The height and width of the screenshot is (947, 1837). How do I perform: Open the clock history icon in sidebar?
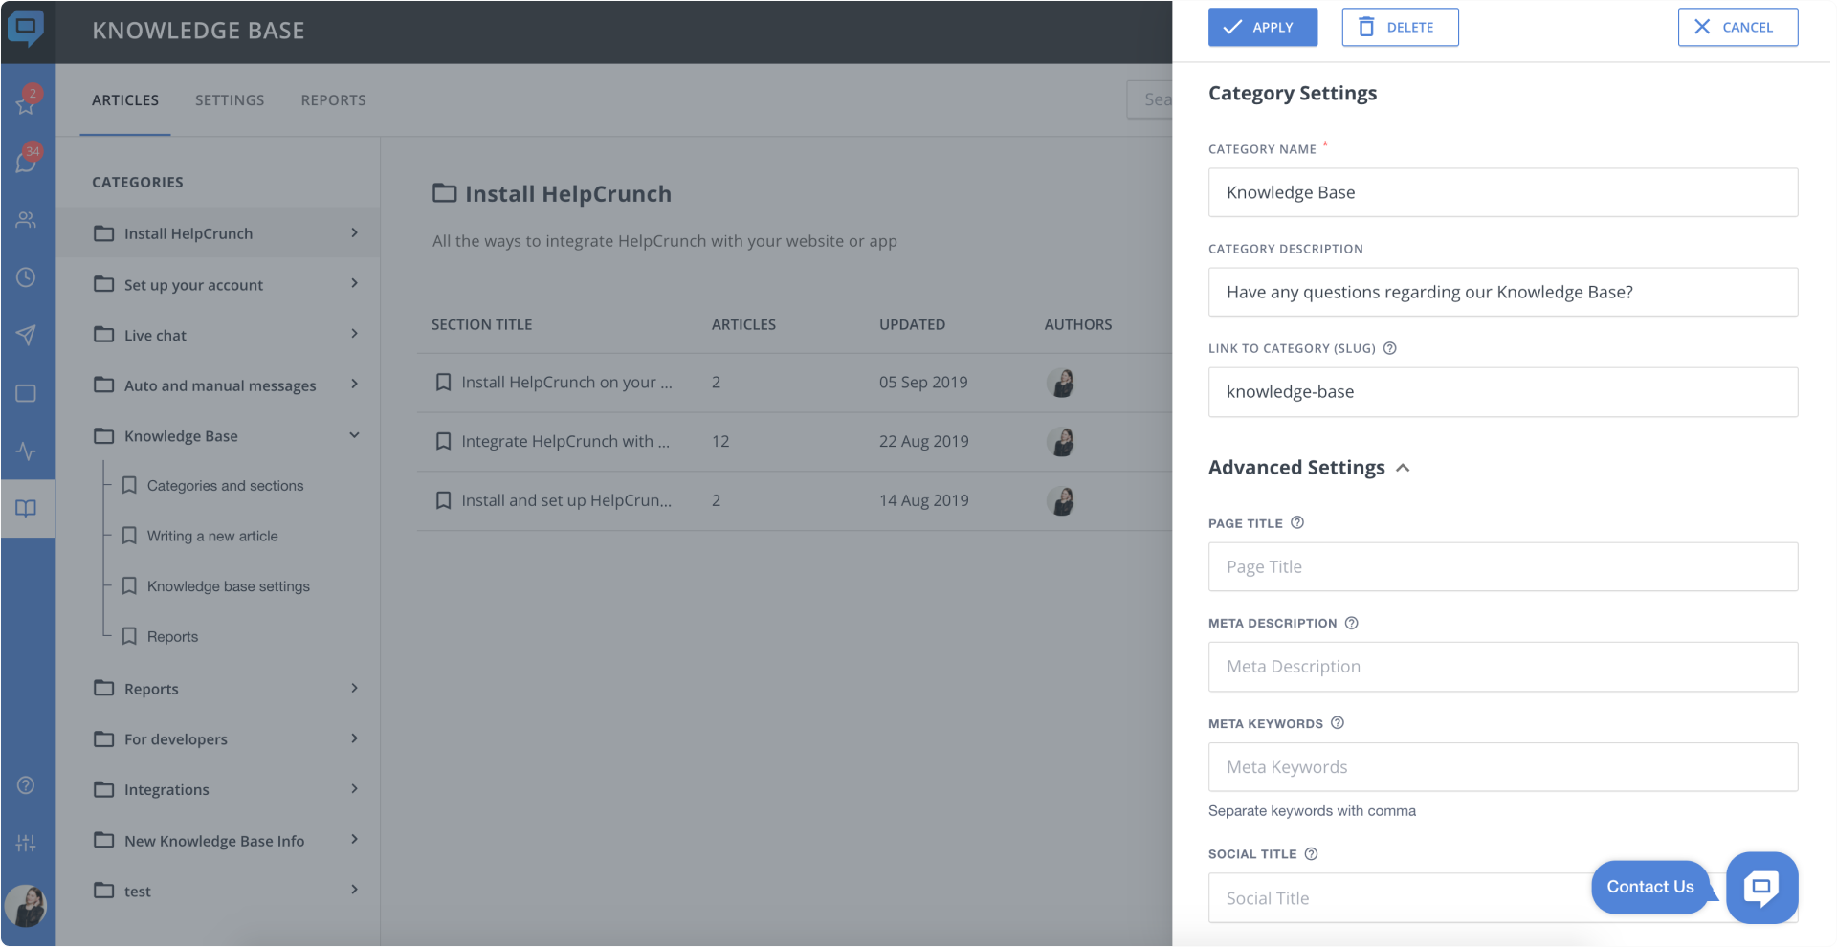(26, 277)
